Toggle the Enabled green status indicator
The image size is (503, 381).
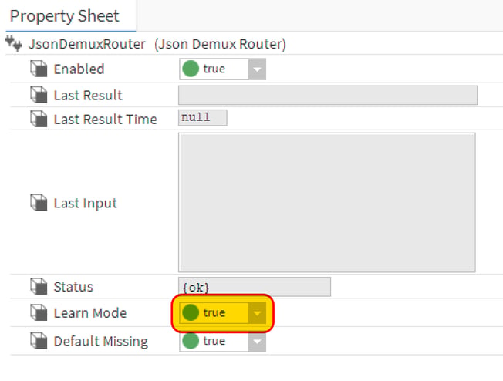[191, 69]
